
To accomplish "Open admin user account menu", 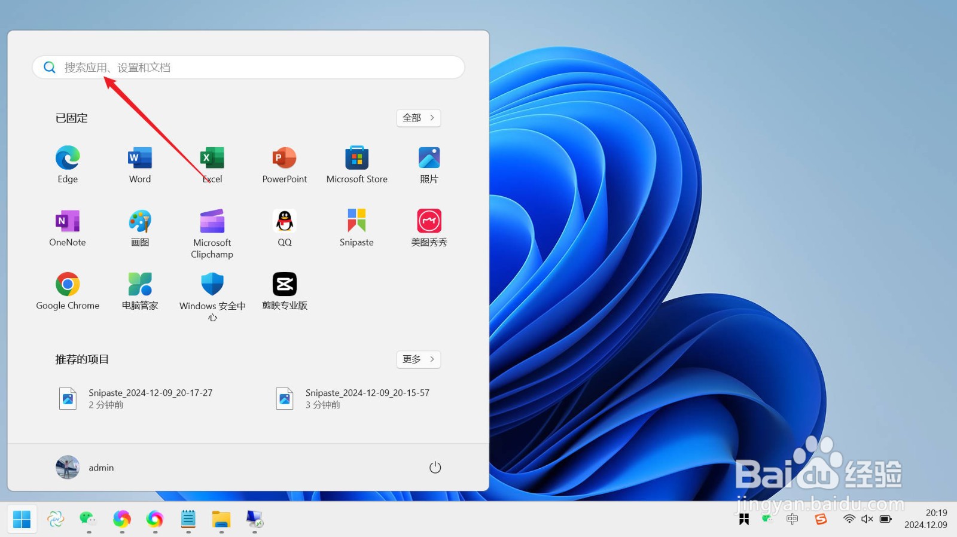I will [85, 468].
